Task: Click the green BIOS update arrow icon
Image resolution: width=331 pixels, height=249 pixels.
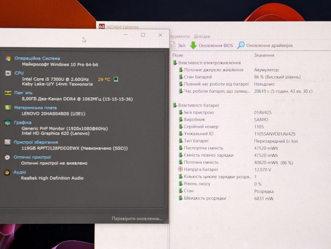Action: tap(193, 45)
